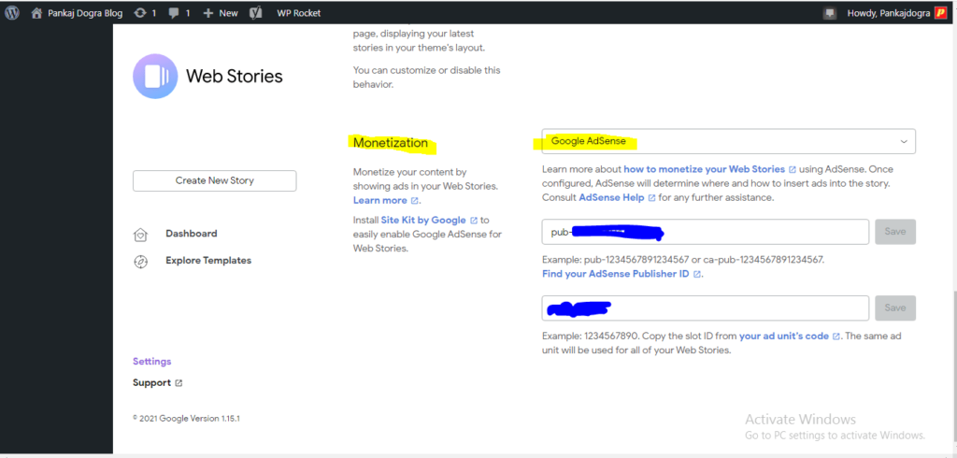This screenshot has height=458, width=957.
Task: Open the Yoast SEO icon menu
Action: pyautogui.click(x=256, y=13)
